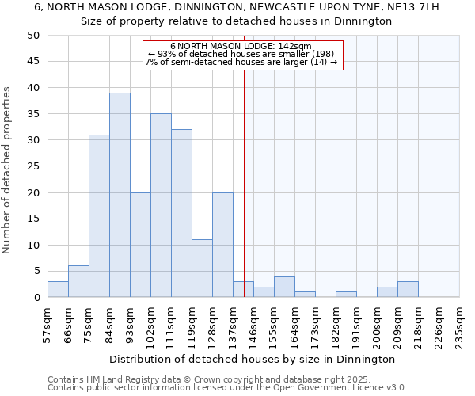475x396 pixels.
Task: Click x-axis tick label 173sqm
Action: pyautogui.click(x=315, y=329)
